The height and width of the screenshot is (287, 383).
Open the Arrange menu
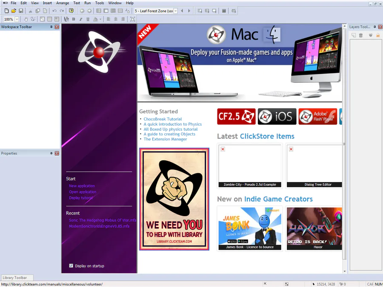click(x=63, y=3)
